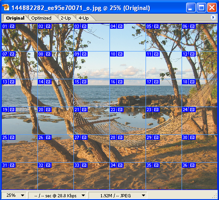219x200 pixels.
Task: Click the ImageReady document icon in title bar
Action: [x=6, y=7]
